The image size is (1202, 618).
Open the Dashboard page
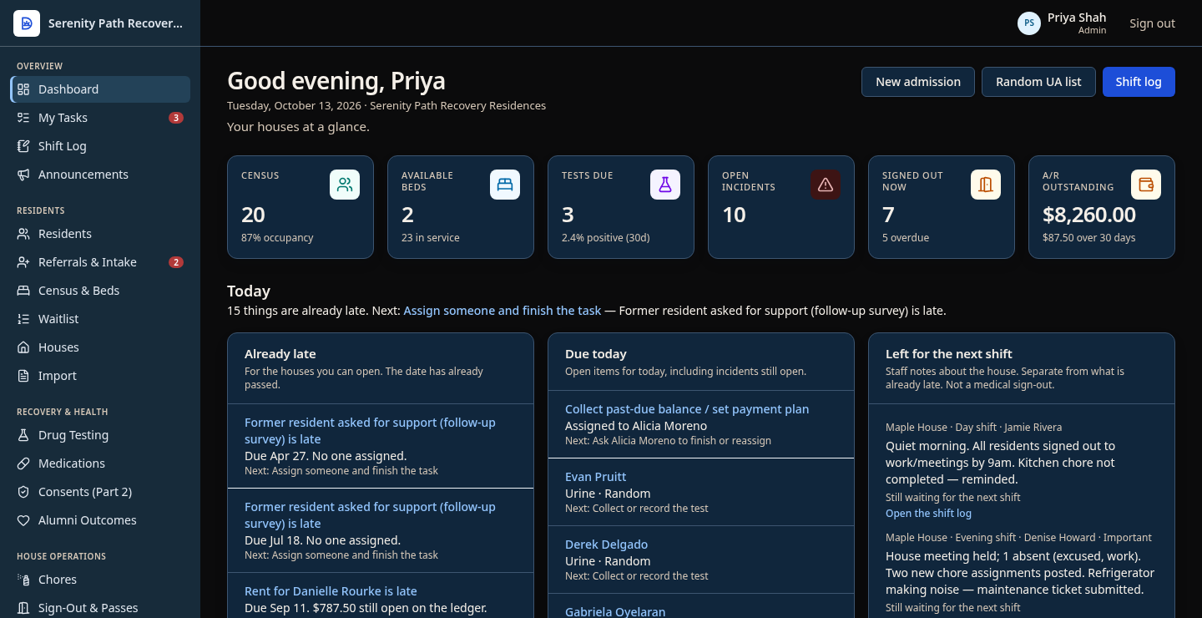100,89
